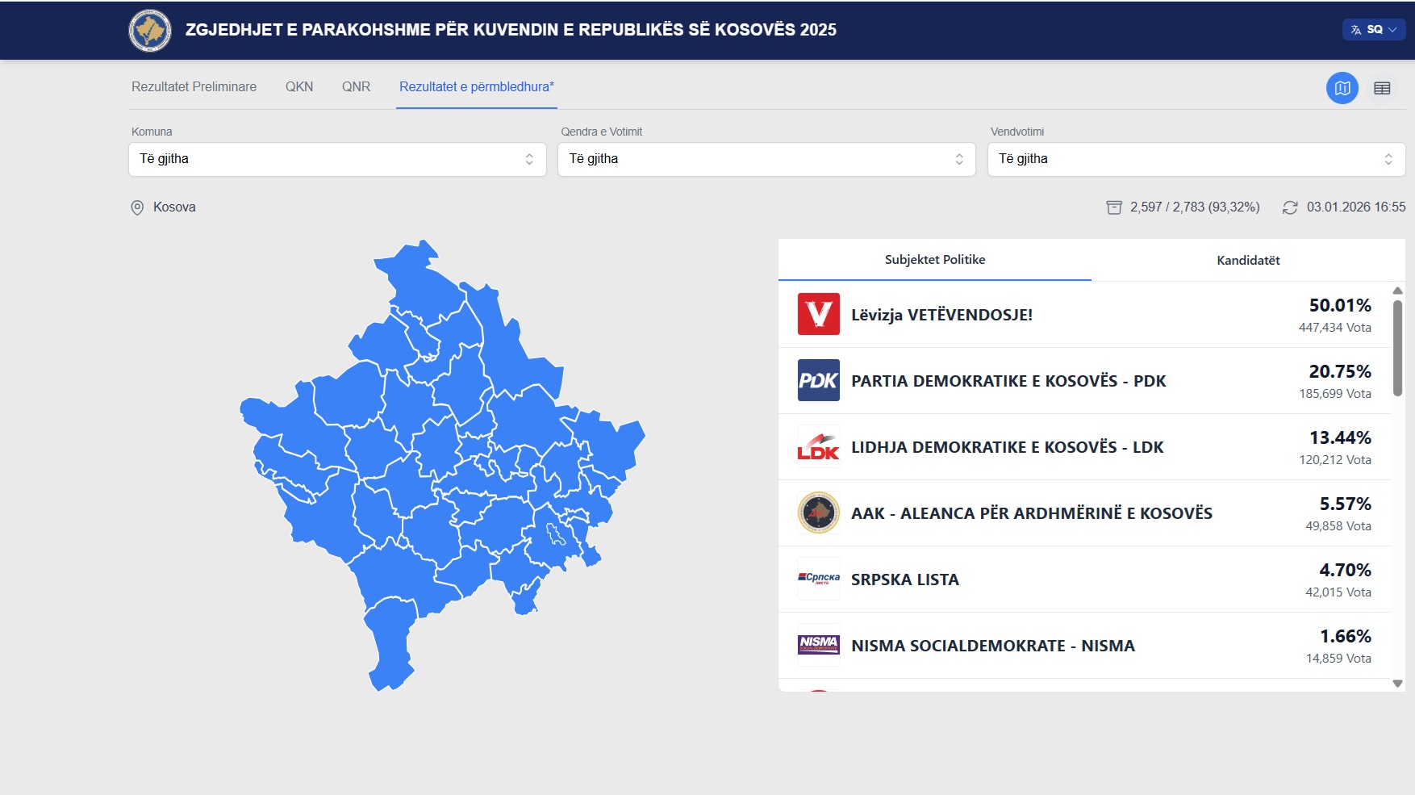The width and height of the screenshot is (1415, 795).
Task: Click the NISMA party logo
Action: (x=818, y=645)
